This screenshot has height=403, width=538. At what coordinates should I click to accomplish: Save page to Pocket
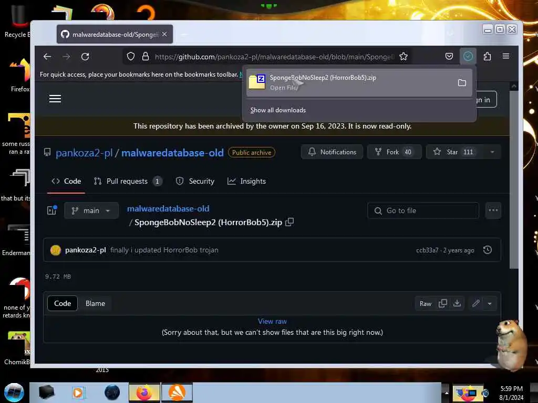[x=449, y=56]
